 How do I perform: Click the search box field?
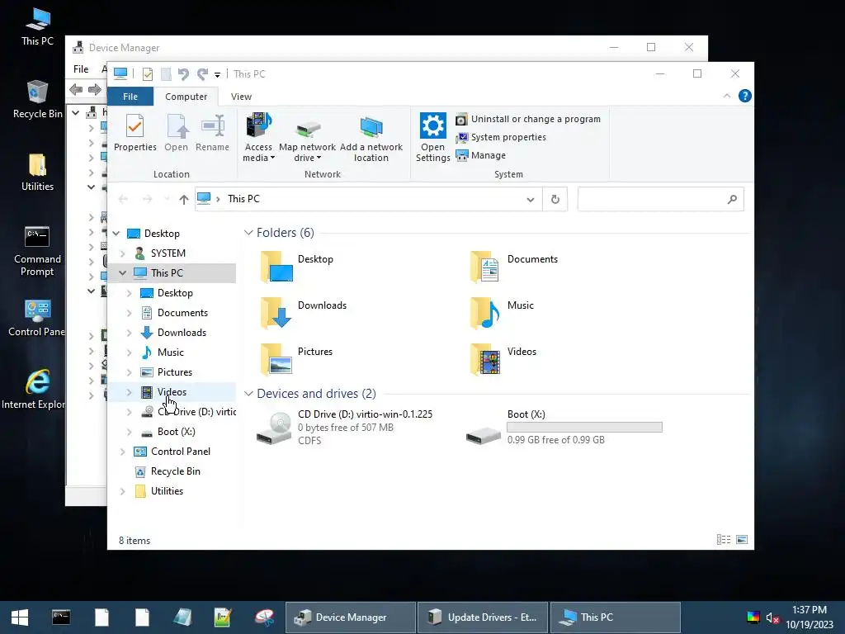661,200
